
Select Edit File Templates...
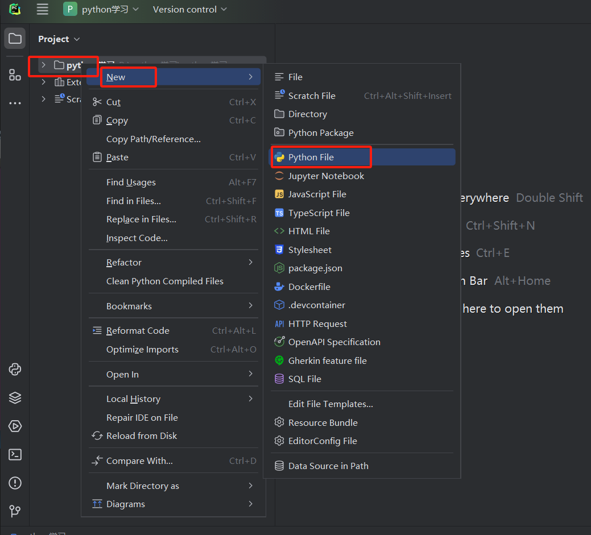[362, 404]
